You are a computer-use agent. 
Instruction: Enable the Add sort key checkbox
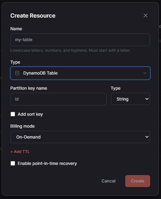coord(13,114)
